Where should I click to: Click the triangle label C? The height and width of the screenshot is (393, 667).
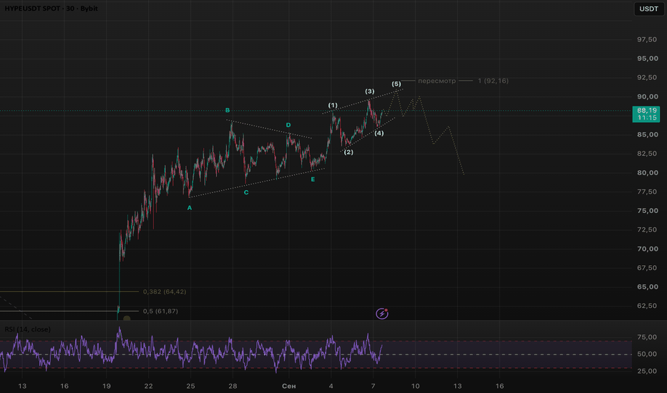pos(246,192)
